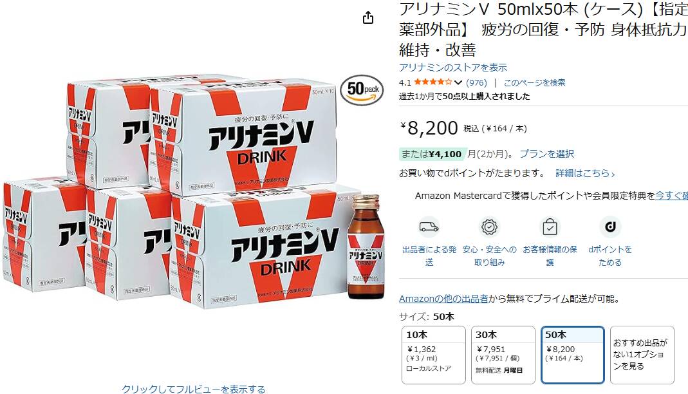688x394 pixels.
Task: View the おすすめ出品がない option
Action: coord(642,355)
